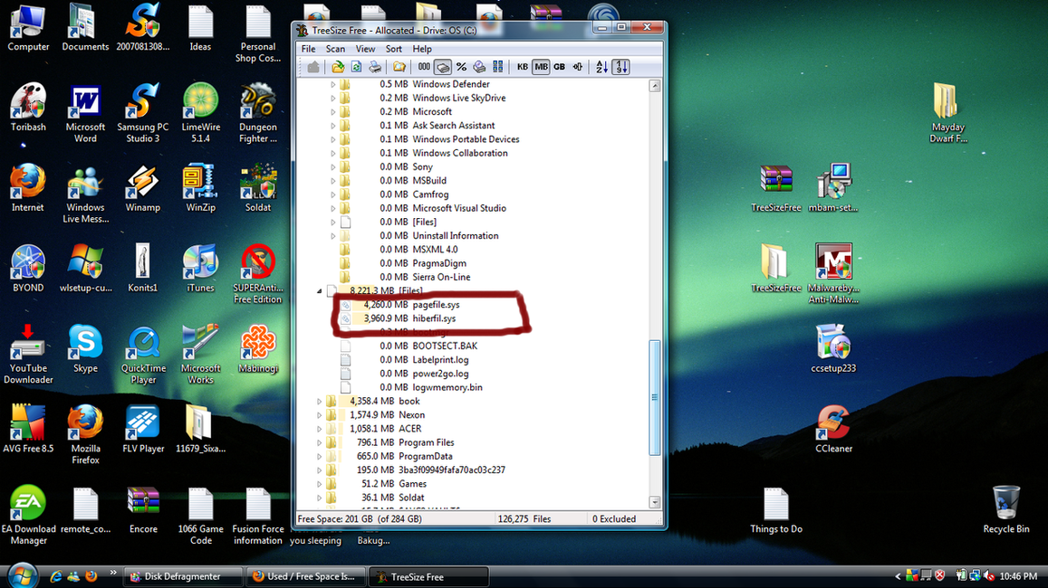Launch Internet Explorer from Quick Launch
The width and height of the screenshot is (1048, 588).
(x=56, y=576)
